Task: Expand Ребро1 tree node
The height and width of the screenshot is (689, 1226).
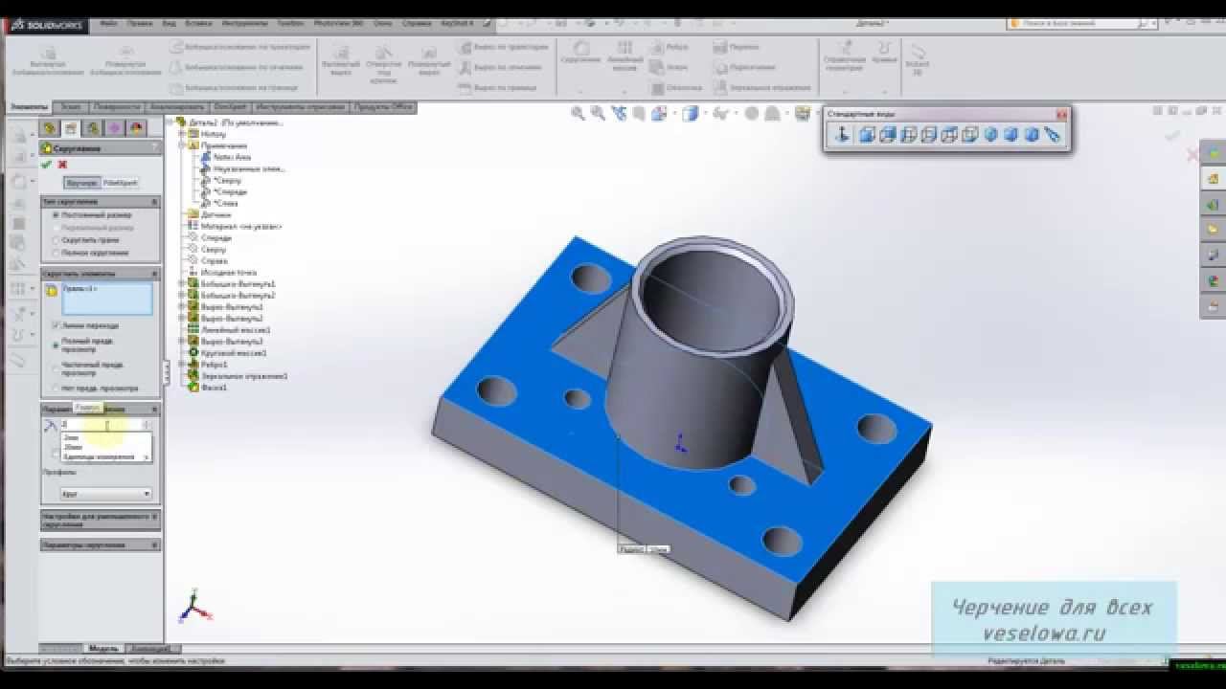Action: 181,365
